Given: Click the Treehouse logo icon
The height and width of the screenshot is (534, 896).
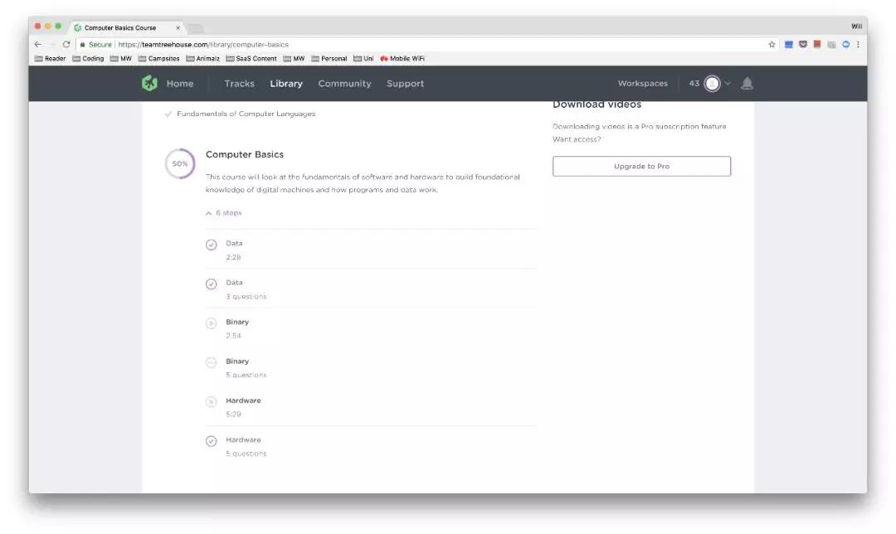Looking at the screenshot, I should point(149,84).
